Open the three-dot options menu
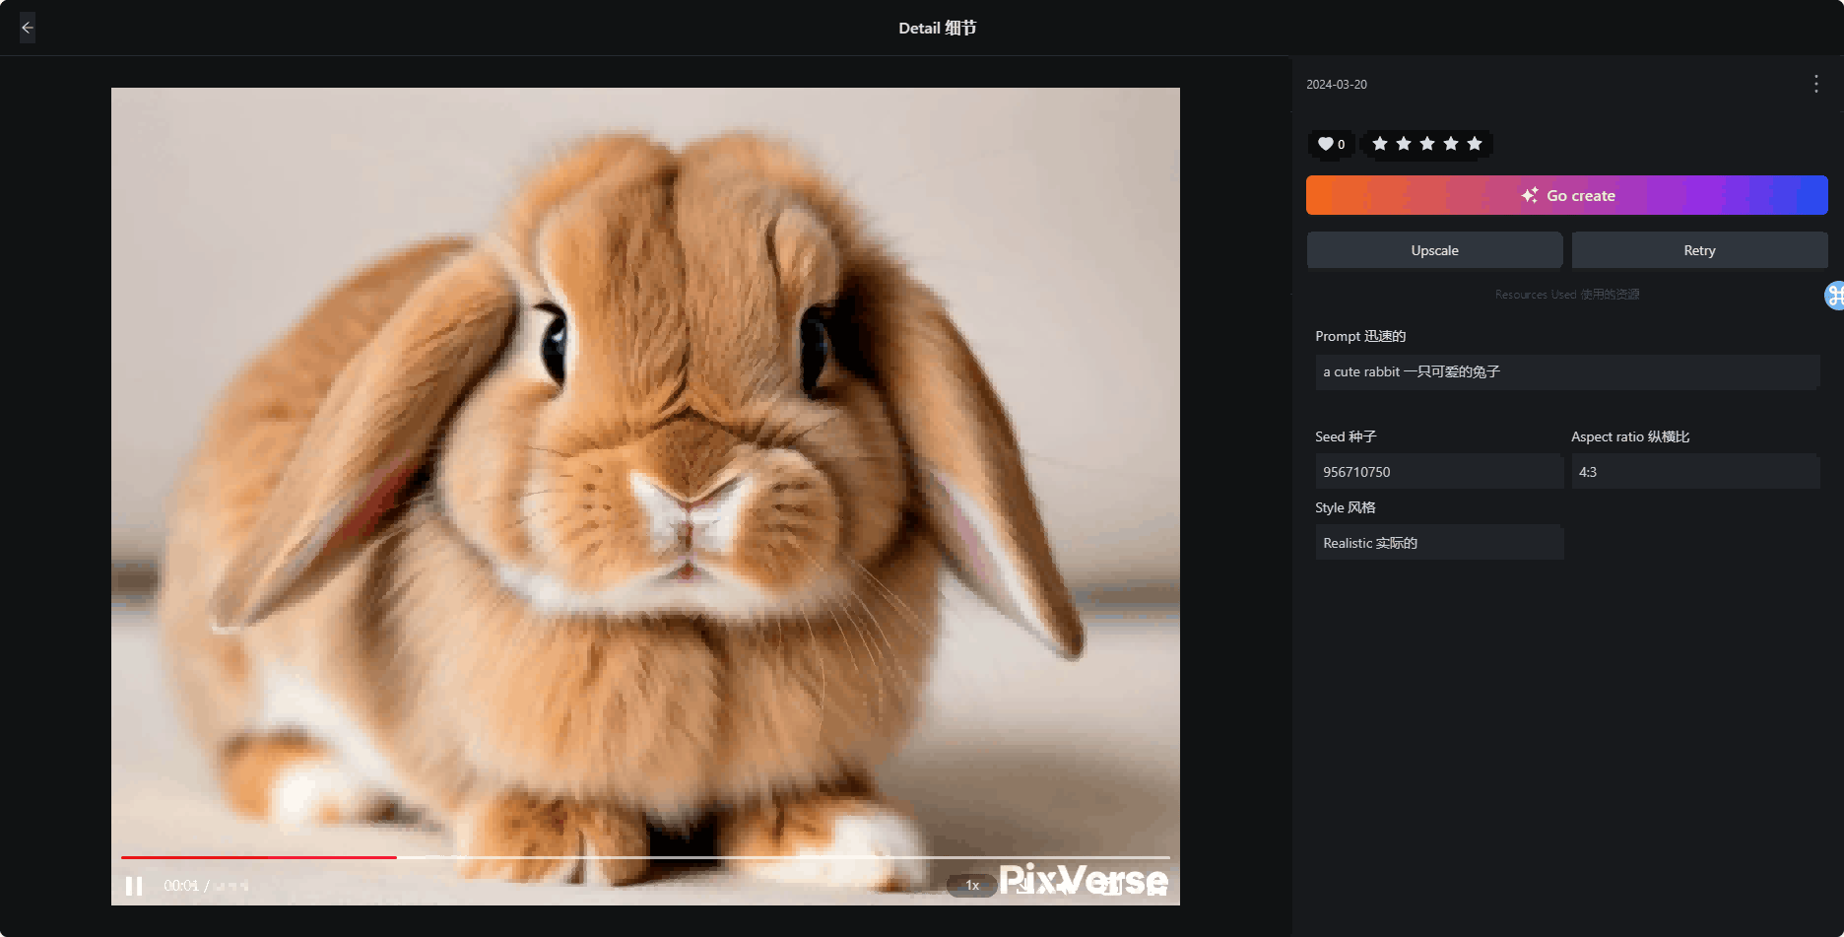1844x937 pixels. [1815, 85]
